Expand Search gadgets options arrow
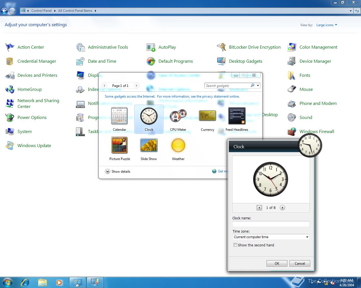This screenshot has width=361, height=288. pyautogui.click(x=258, y=85)
